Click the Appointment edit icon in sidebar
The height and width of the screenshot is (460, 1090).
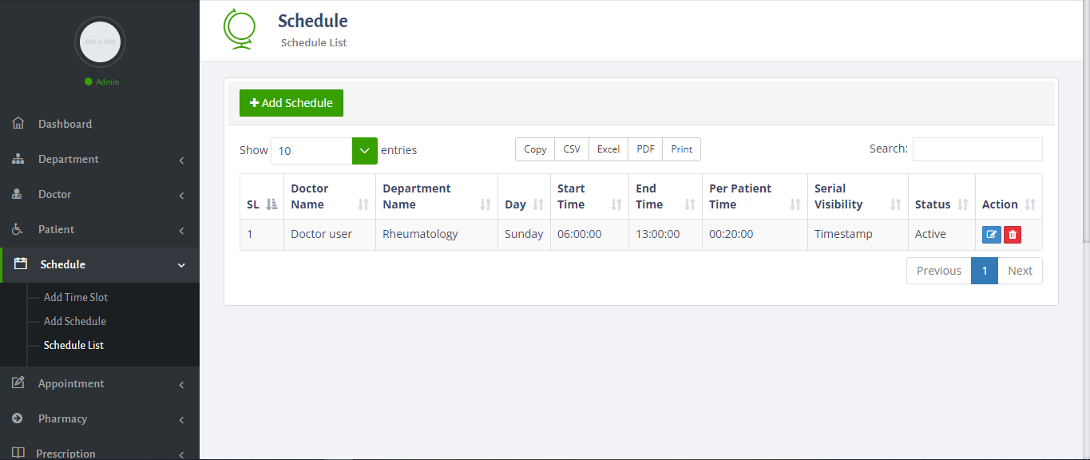coord(18,383)
